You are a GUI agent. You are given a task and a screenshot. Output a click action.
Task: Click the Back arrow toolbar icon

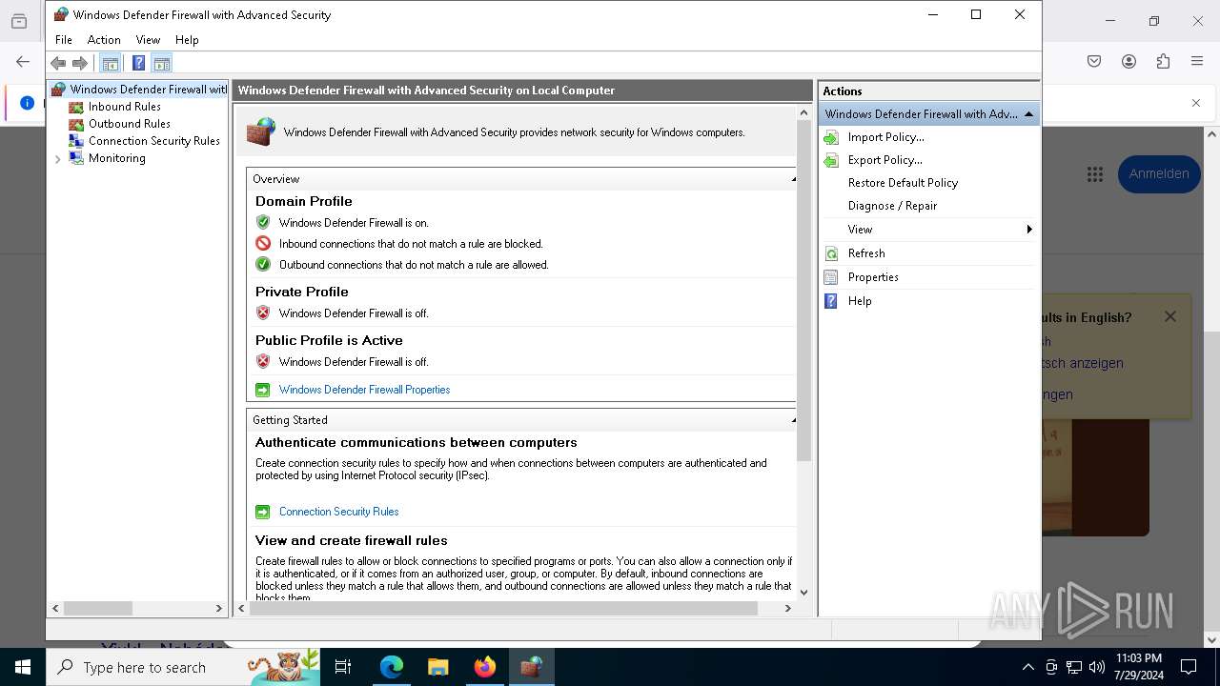pyautogui.click(x=58, y=63)
